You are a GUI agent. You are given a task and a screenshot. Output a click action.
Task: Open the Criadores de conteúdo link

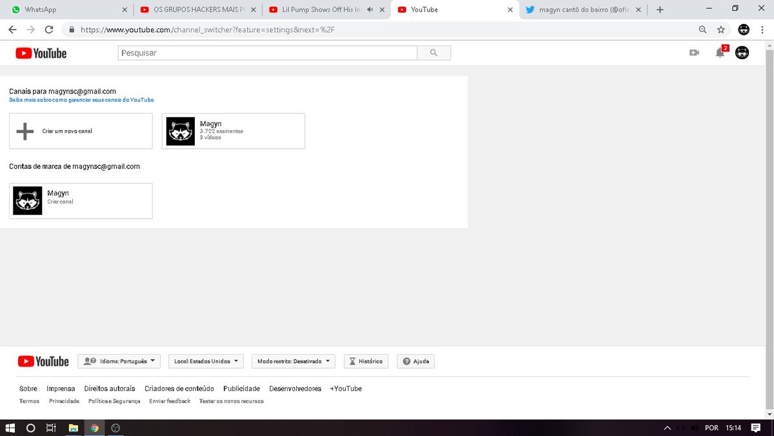click(x=179, y=388)
